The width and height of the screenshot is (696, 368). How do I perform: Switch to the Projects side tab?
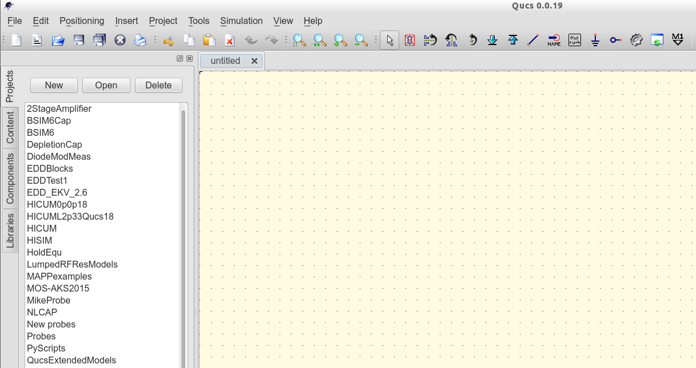[x=10, y=86]
